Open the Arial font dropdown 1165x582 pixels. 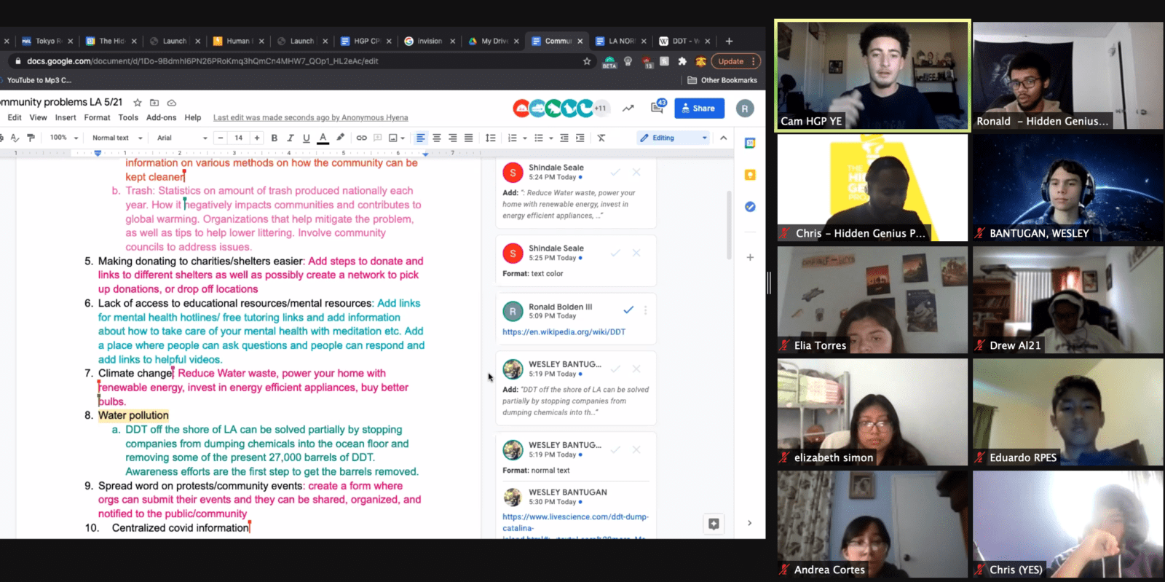point(181,138)
